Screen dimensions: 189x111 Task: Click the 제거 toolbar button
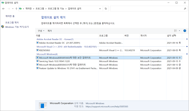[x=50, y=31]
